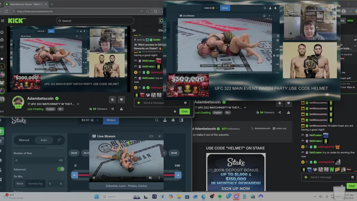Click the infinity icon in Number of Bets
The width and height of the screenshot is (357, 201).
61,160
